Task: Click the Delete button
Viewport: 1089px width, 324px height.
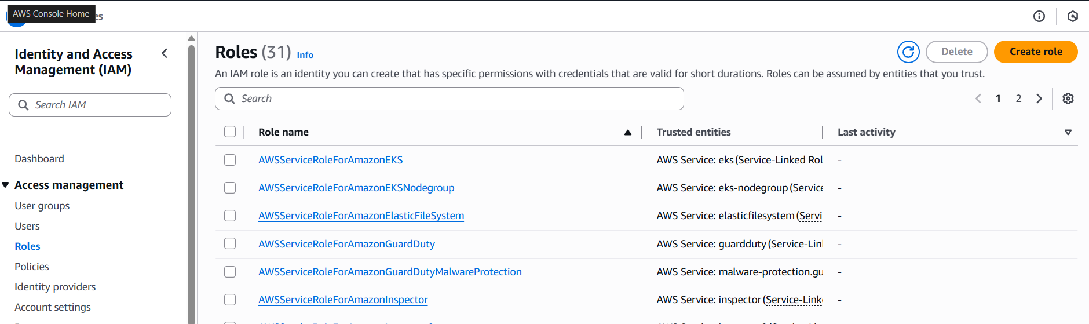Action: [956, 52]
